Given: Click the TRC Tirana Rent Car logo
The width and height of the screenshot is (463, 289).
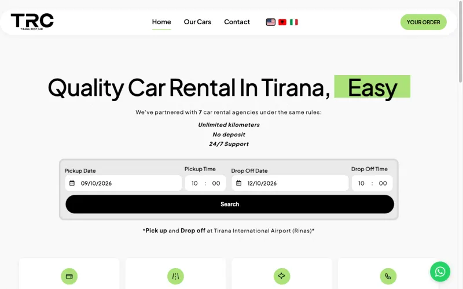Looking at the screenshot, I should pyautogui.click(x=32, y=21).
